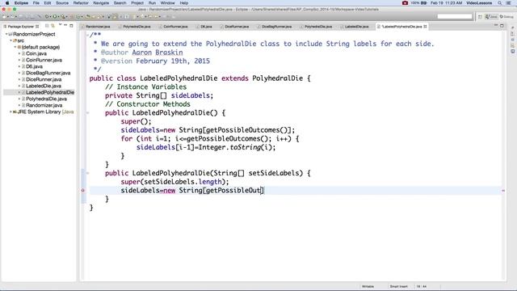Select Randomizer.java in Package Explorer
517x291 pixels.
44,105
